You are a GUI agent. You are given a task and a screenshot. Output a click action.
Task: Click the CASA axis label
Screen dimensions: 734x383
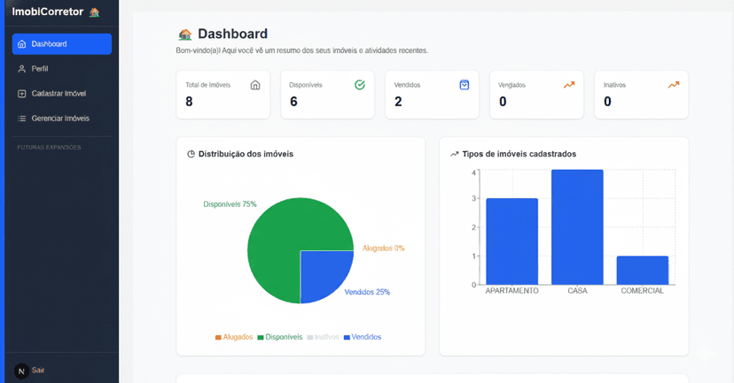577,290
